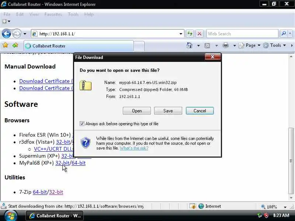
Task: Click the search magnifier icon
Action: pyautogui.click(x=284, y=34)
